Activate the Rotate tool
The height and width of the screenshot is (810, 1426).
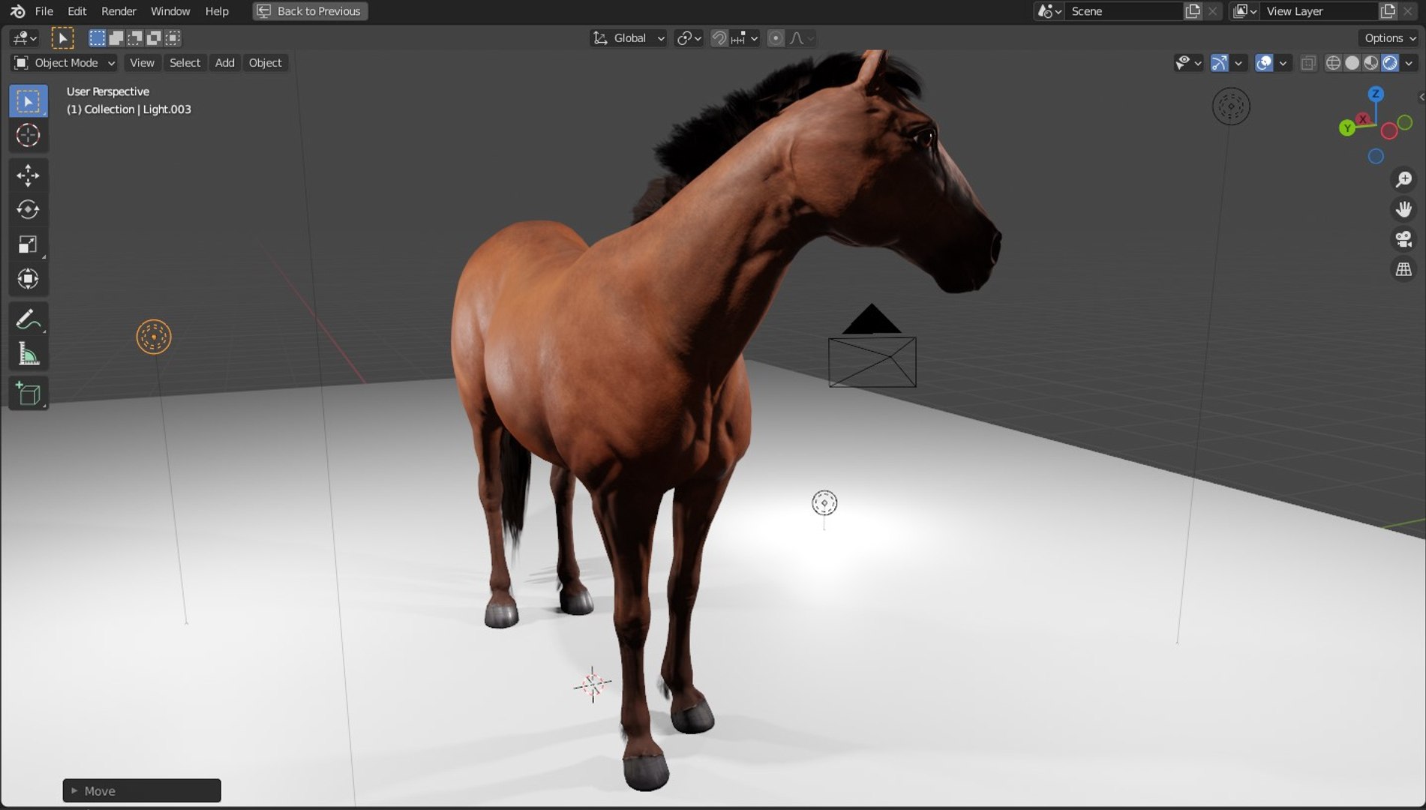click(x=28, y=209)
